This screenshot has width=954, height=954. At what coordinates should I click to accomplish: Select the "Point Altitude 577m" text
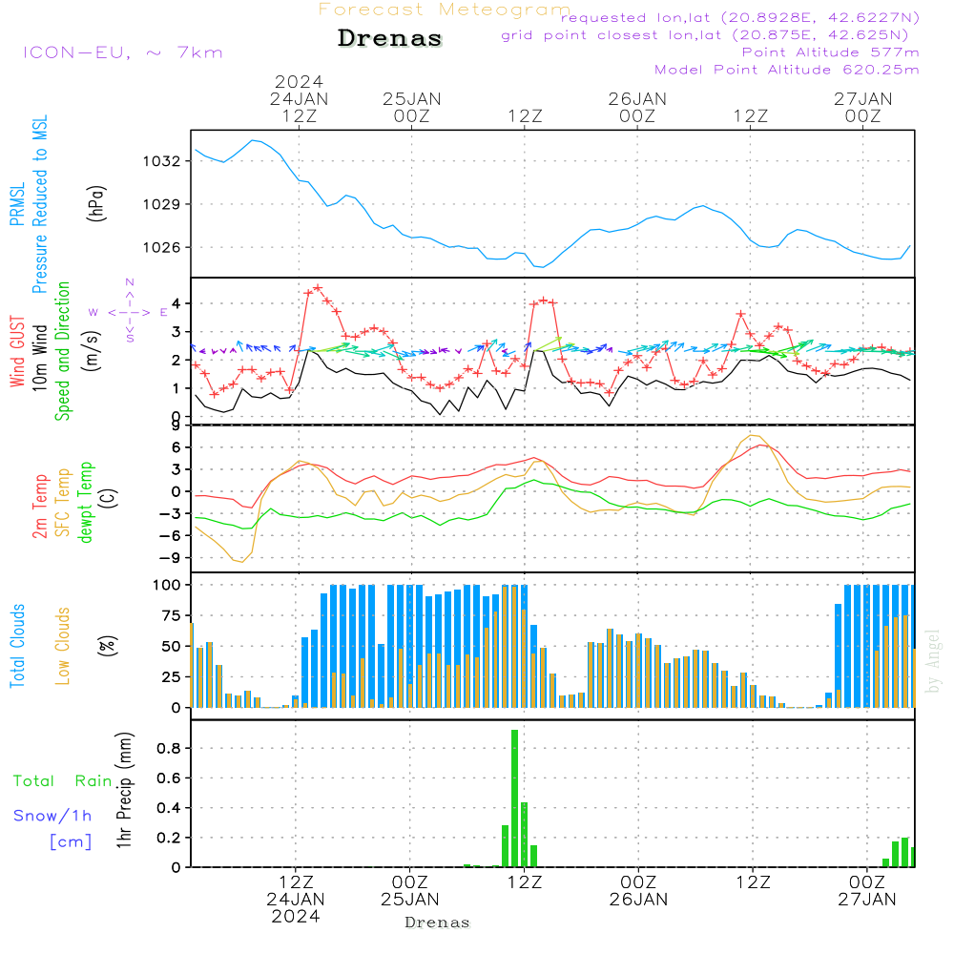(831, 52)
